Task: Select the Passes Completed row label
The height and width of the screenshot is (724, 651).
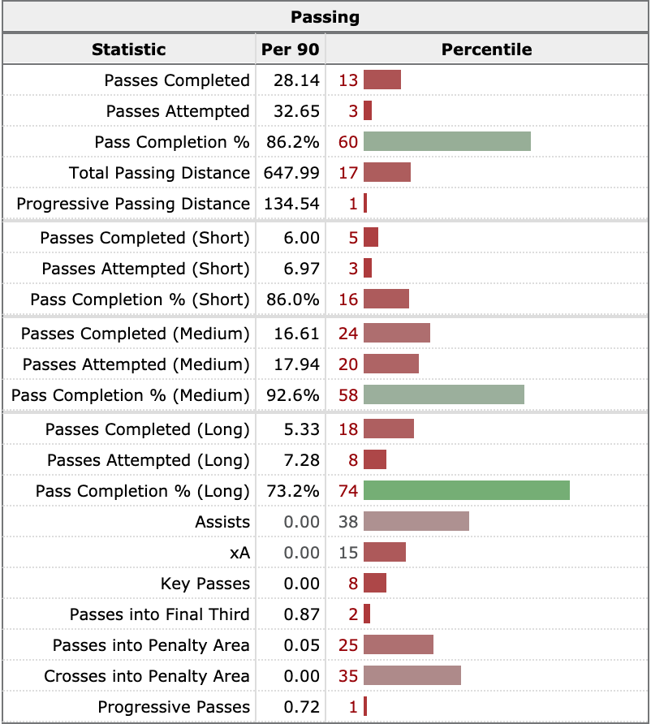Action: (177, 80)
